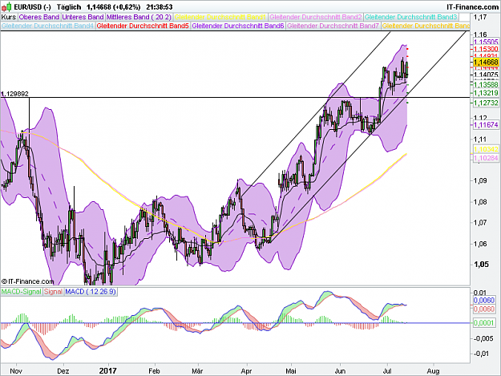501x376 pixels.
Task: Click the 1,14668 (+0,62%) quote in header
Action: click(x=114, y=6)
